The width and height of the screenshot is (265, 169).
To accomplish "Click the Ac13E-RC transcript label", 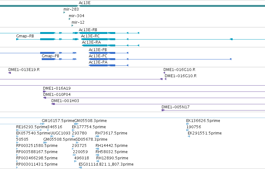I will (90, 36).
